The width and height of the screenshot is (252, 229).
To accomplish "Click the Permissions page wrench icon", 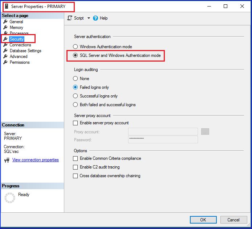I will tap(5, 62).
